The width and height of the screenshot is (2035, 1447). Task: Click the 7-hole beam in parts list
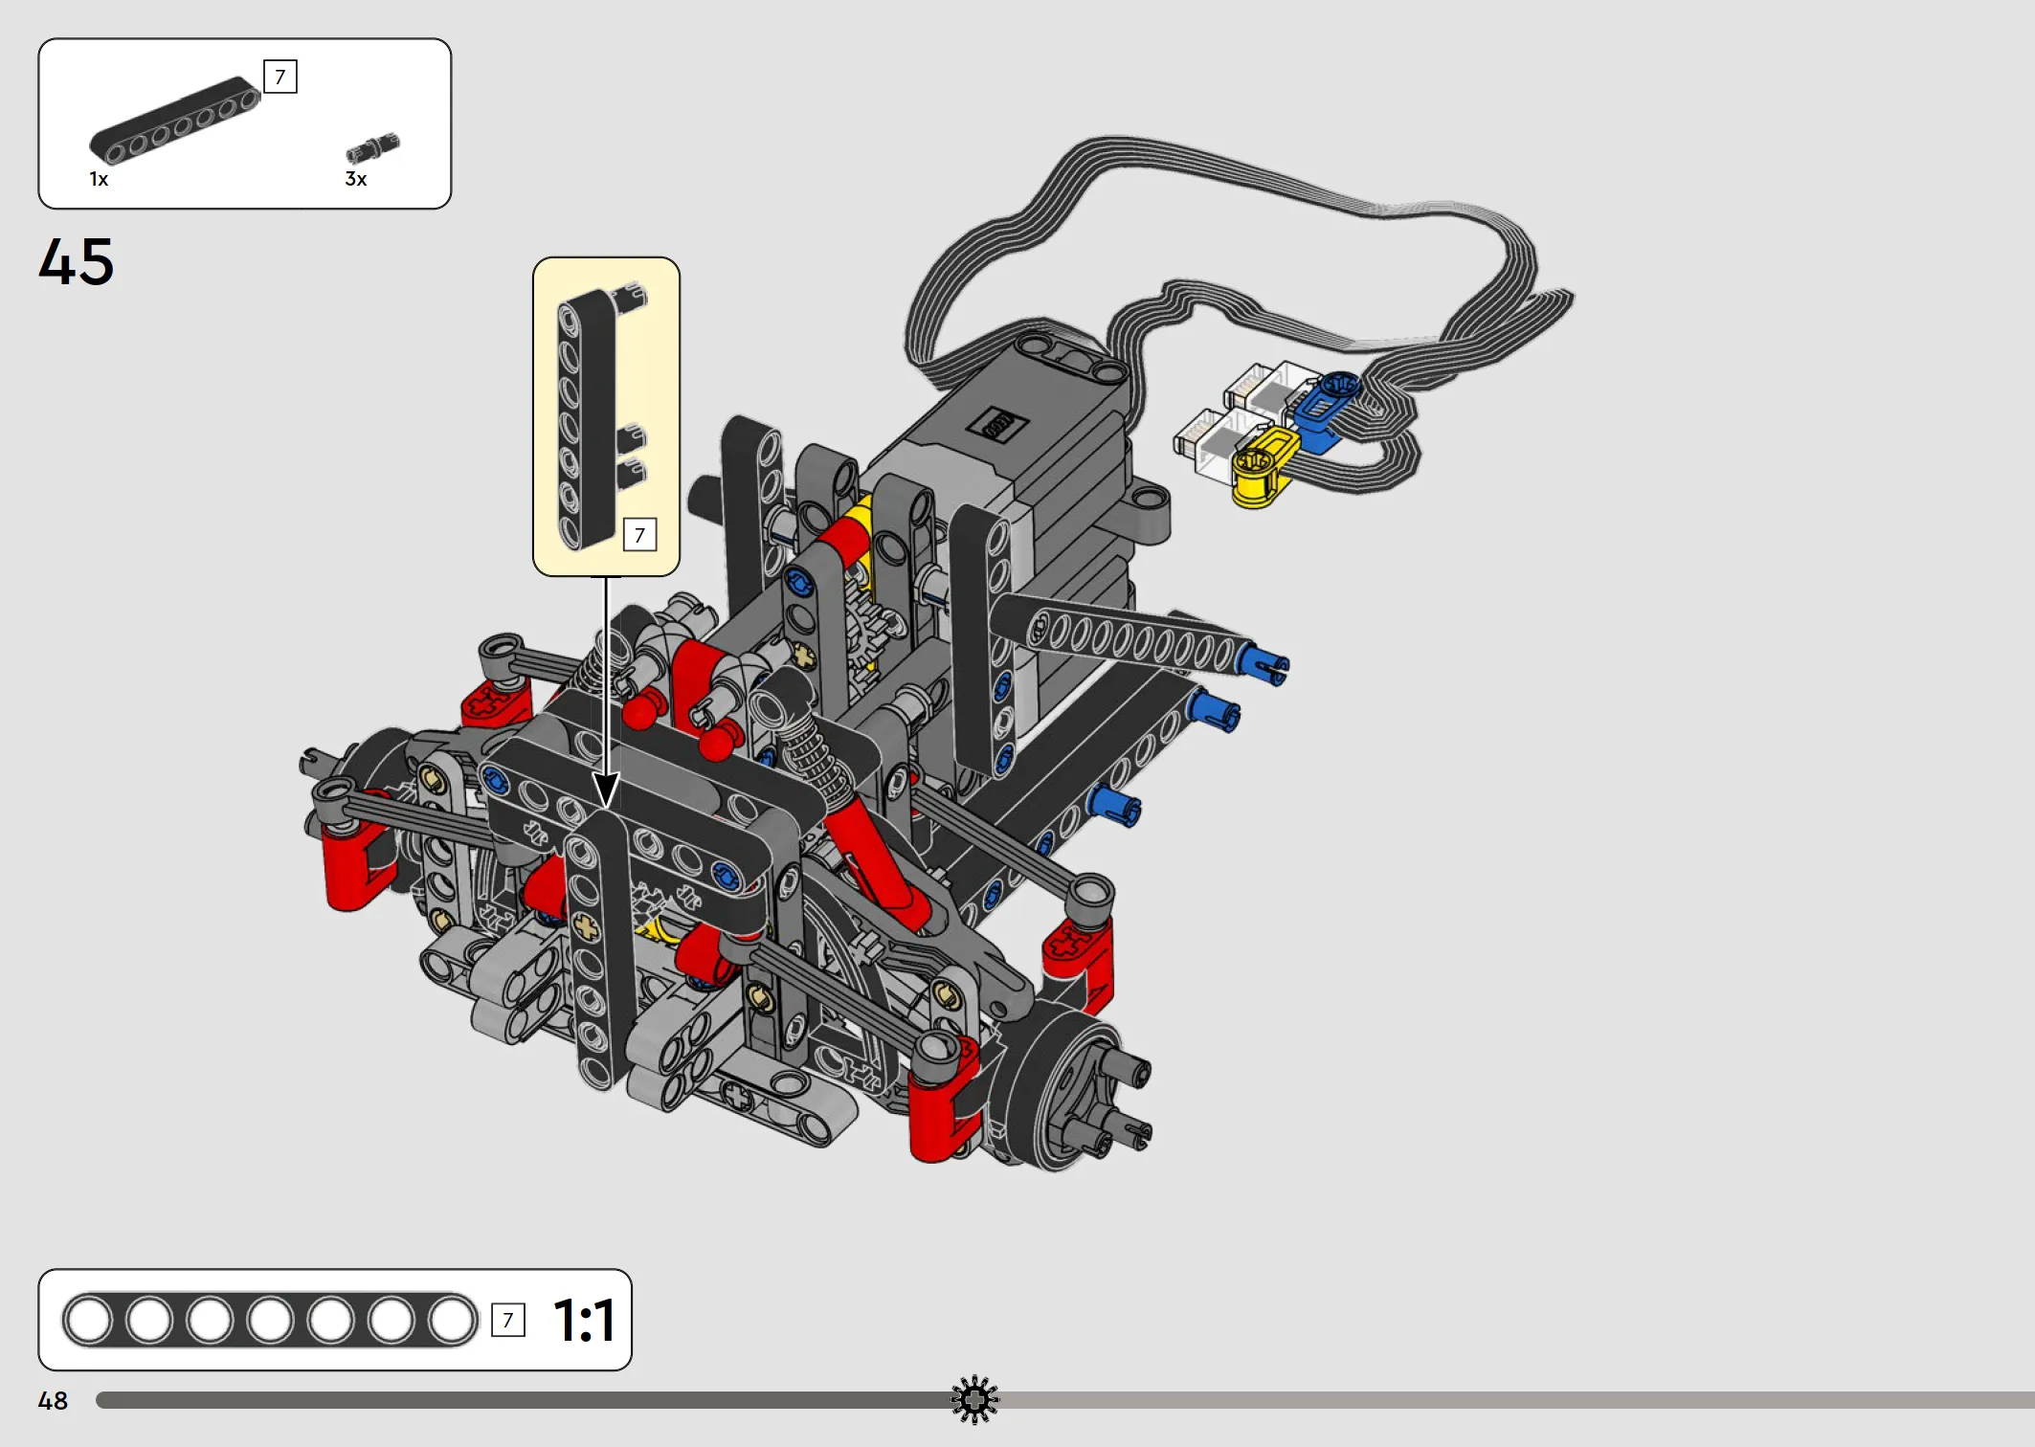175,120
